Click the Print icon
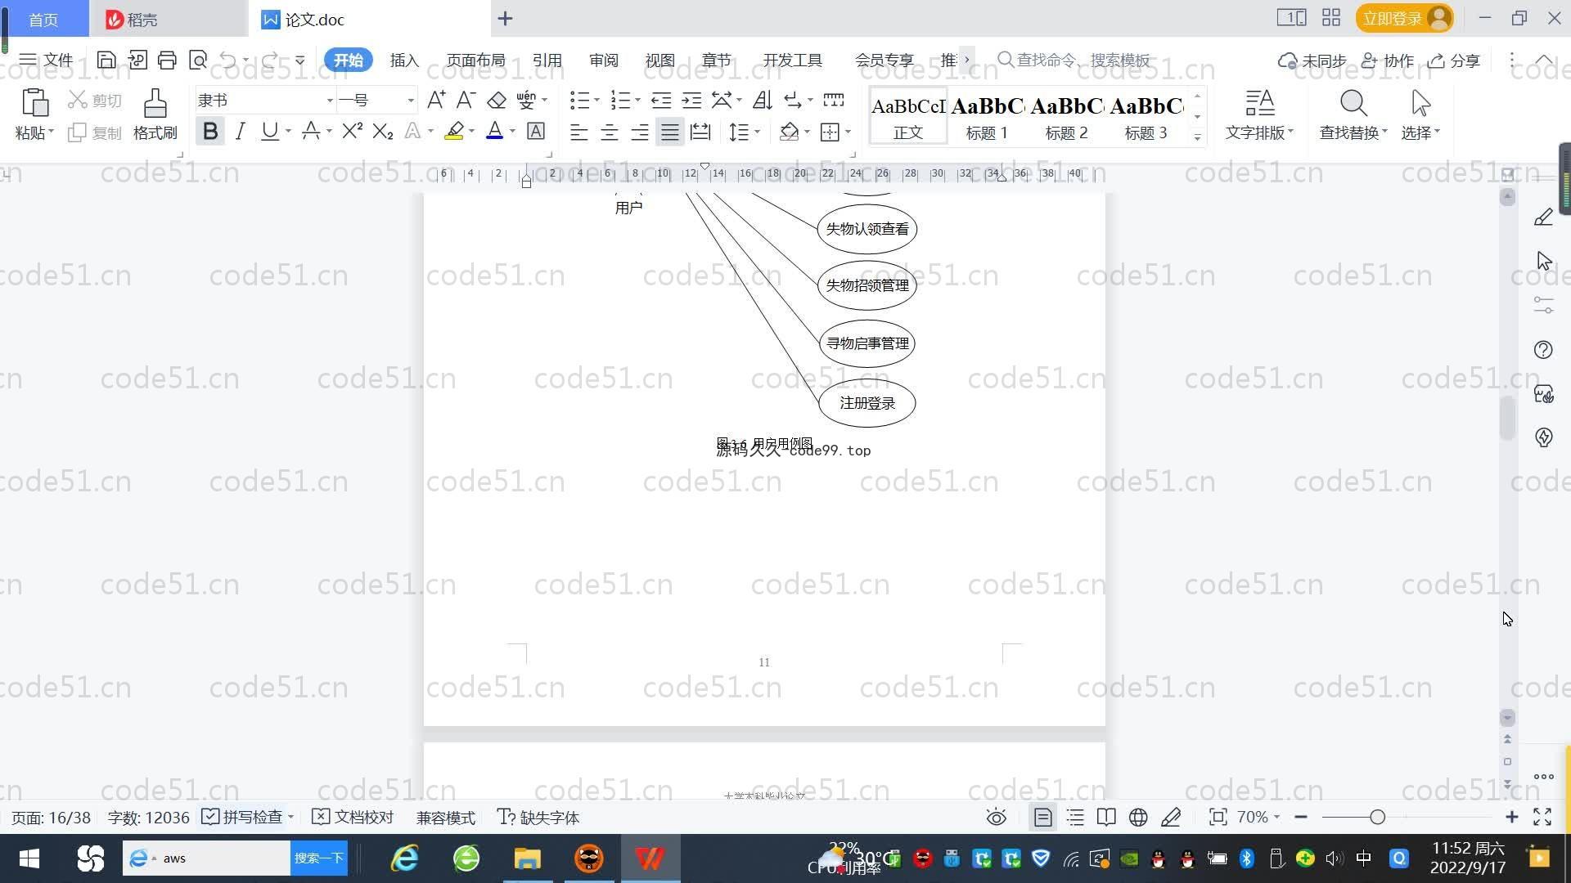The height and width of the screenshot is (883, 1571). (x=167, y=60)
